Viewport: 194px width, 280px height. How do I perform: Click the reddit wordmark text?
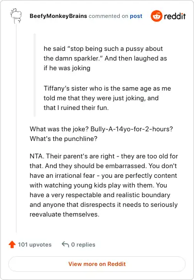tap(175, 16)
